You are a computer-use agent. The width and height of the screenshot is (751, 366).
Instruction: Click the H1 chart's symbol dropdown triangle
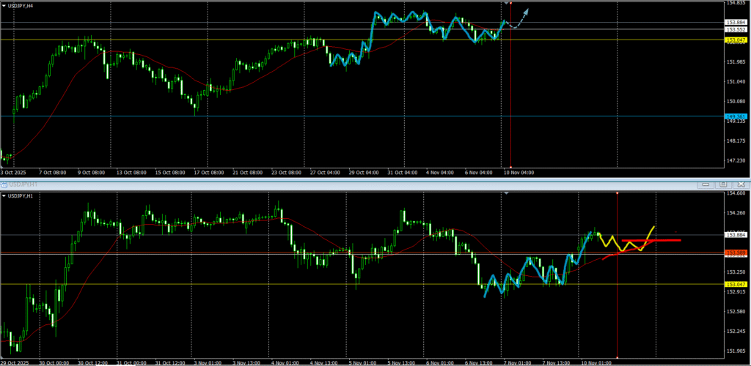(4, 195)
